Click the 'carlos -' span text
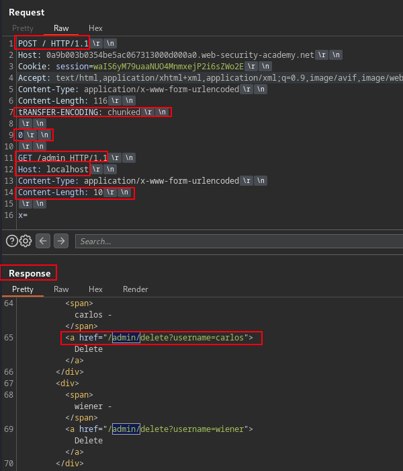This screenshot has width=403, height=471. point(93,315)
